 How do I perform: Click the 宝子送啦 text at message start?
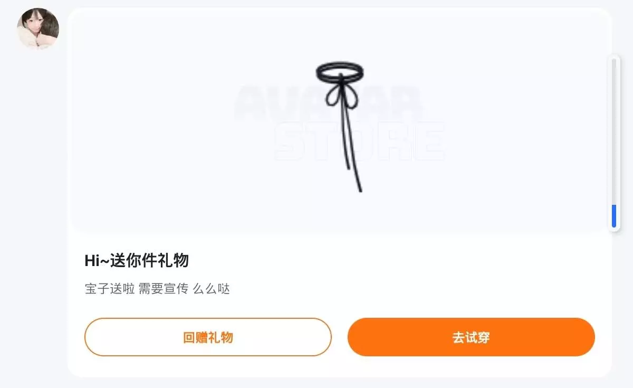(110, 289)
